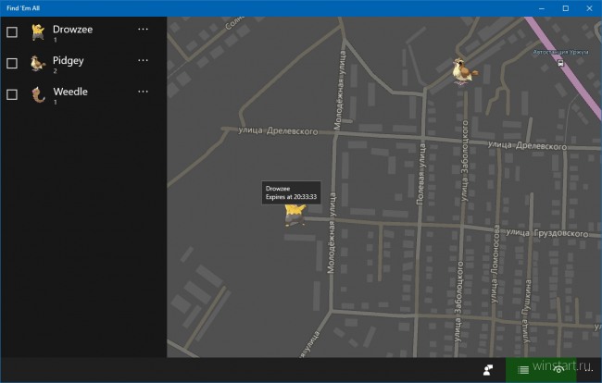Open the bottom bar ellipsis menu
Screen dimensions: 602x383
pyautogui.click(x=588, y=370)
